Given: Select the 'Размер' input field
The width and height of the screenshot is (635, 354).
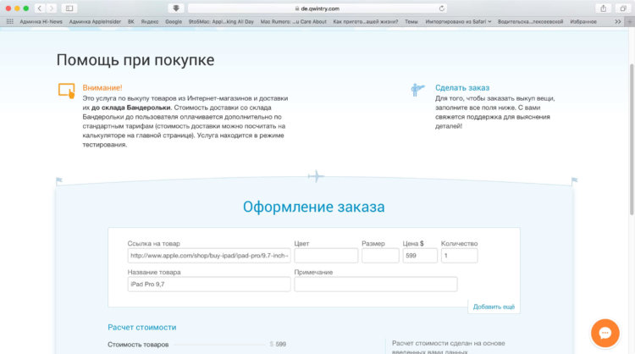Looking at the screenshot, I should point(380,256).
